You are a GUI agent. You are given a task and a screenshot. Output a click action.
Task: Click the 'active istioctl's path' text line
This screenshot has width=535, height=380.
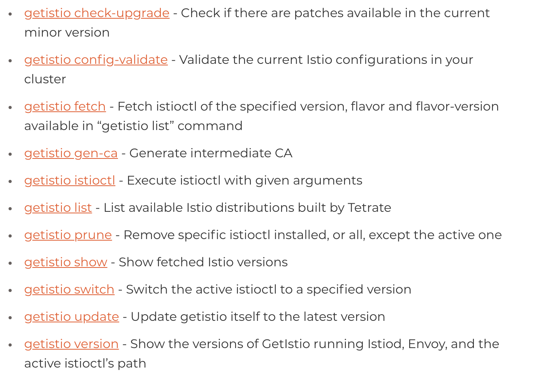pos(85,364)
